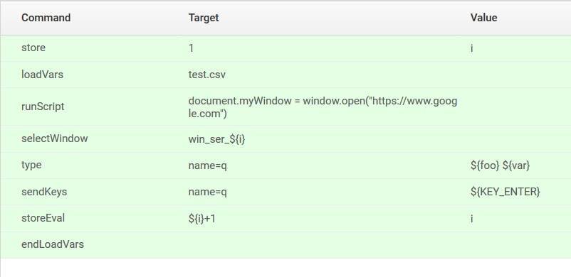Click the ${i}+1 target cell
This screenshot has width=571, height=277.
coord(201,219)
